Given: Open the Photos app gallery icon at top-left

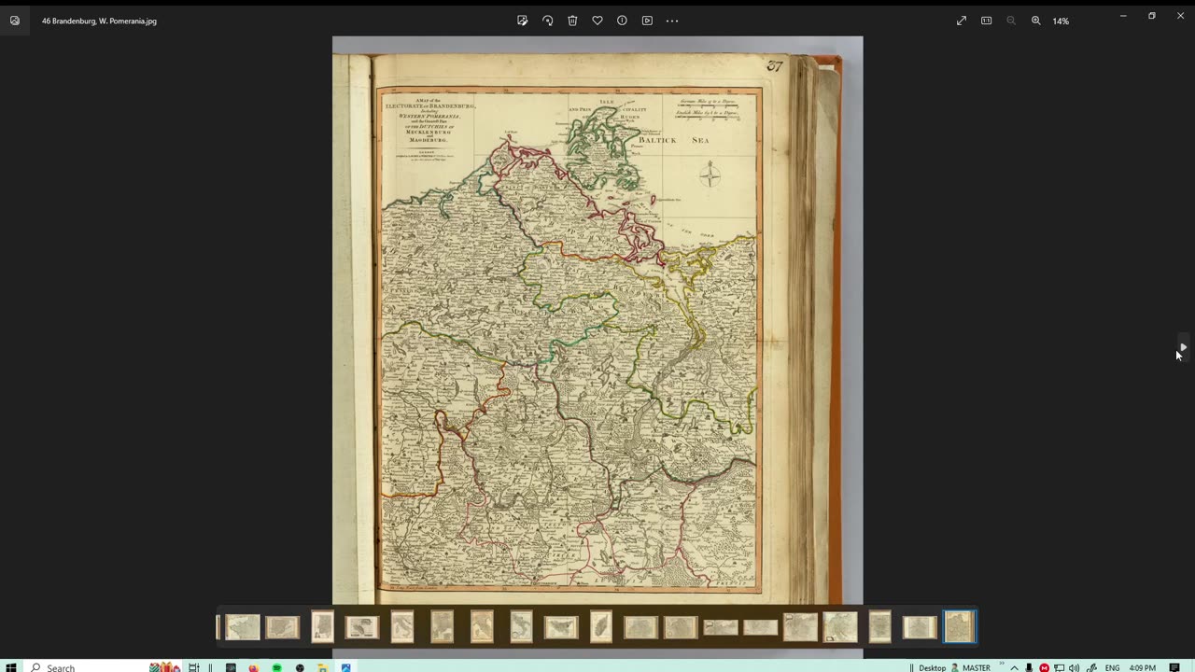Looking at the screenshot, I should (15, 21).
